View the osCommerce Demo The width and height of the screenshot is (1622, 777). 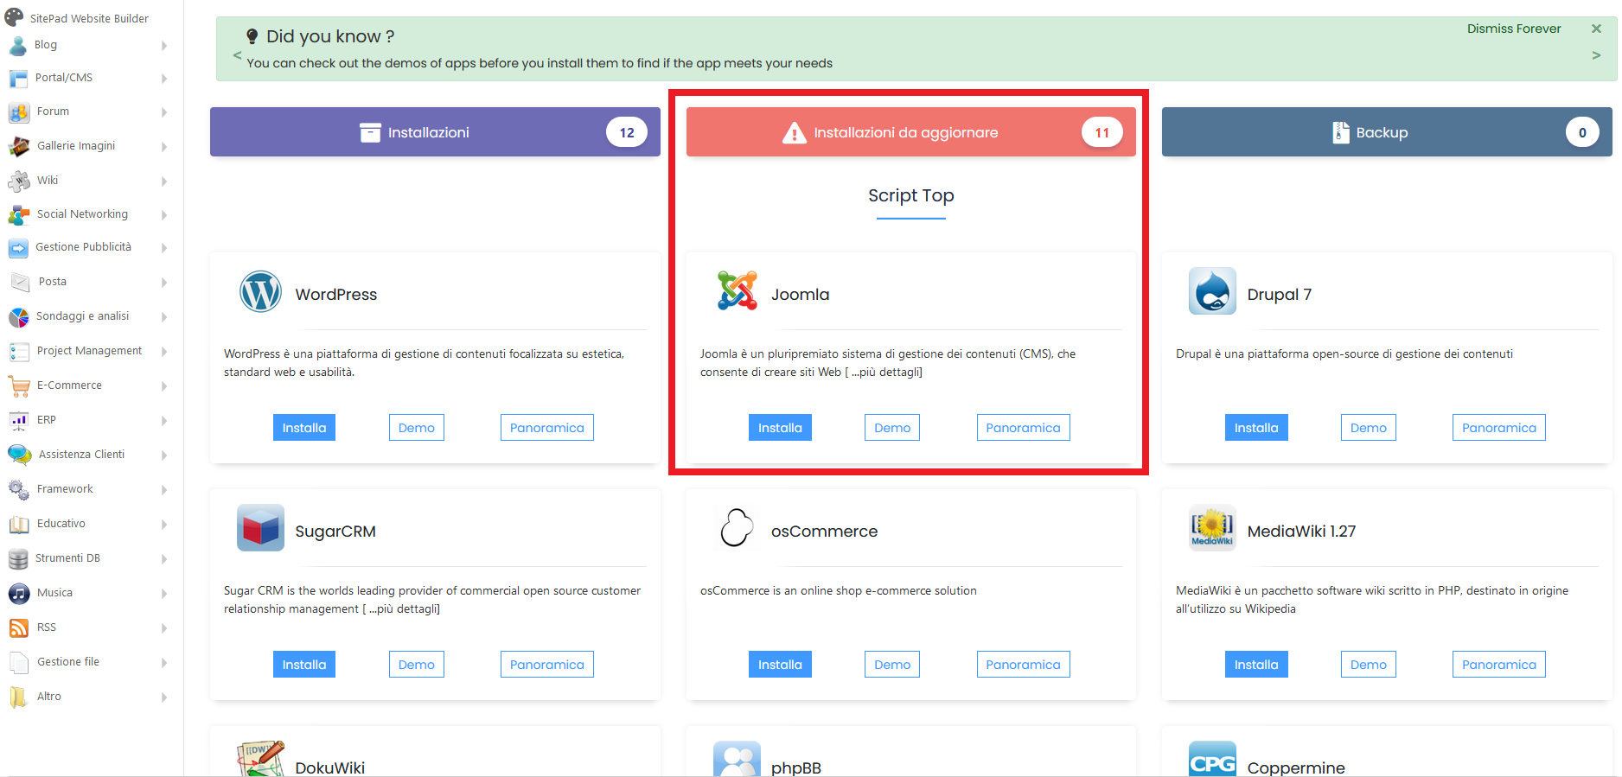click(x=892, y=665)
